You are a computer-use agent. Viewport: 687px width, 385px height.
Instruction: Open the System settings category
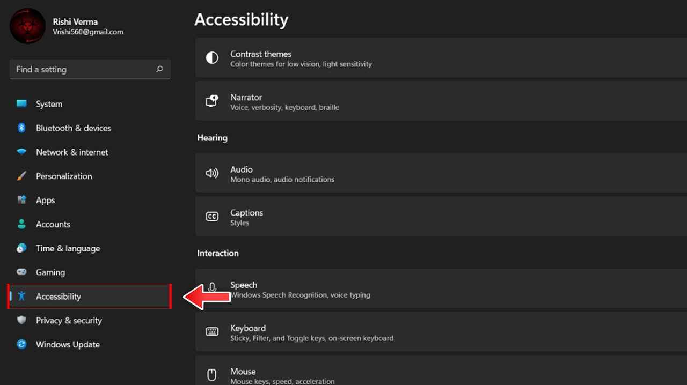click(90, 104)
